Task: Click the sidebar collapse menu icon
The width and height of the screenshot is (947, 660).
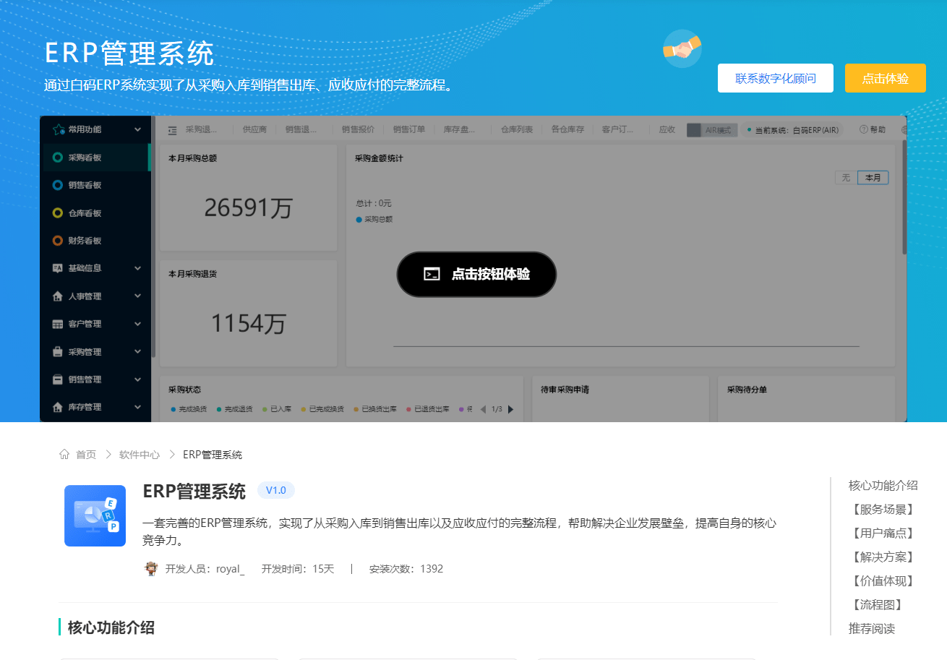Action: (172, 130)
